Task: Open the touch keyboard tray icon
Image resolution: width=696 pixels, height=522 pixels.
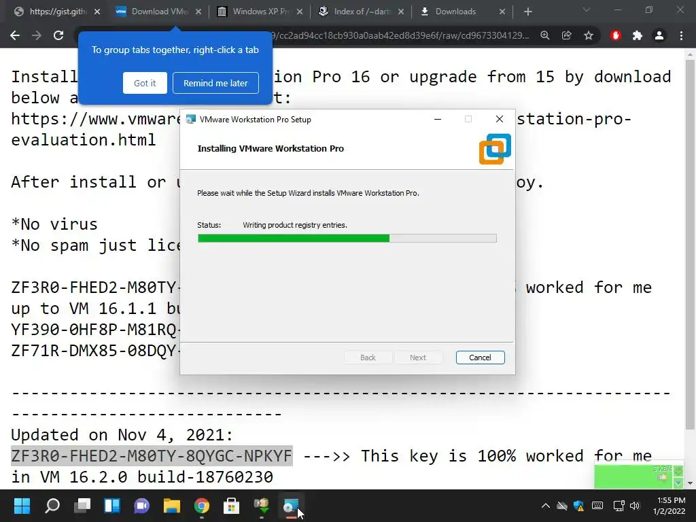Action: coord(597,506)
